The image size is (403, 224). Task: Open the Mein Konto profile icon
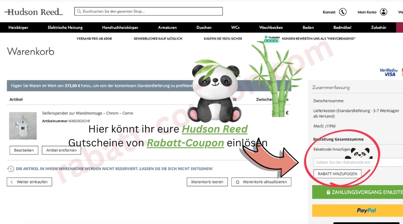pyautogui.click(x=383, y=12)
